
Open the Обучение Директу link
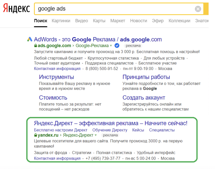(110, 130)
